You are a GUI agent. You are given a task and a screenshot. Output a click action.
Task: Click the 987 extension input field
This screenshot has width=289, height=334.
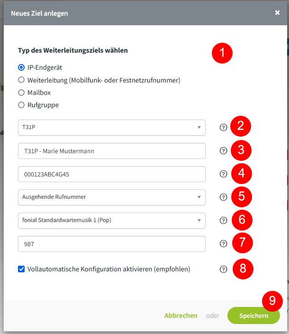(111, 244)
